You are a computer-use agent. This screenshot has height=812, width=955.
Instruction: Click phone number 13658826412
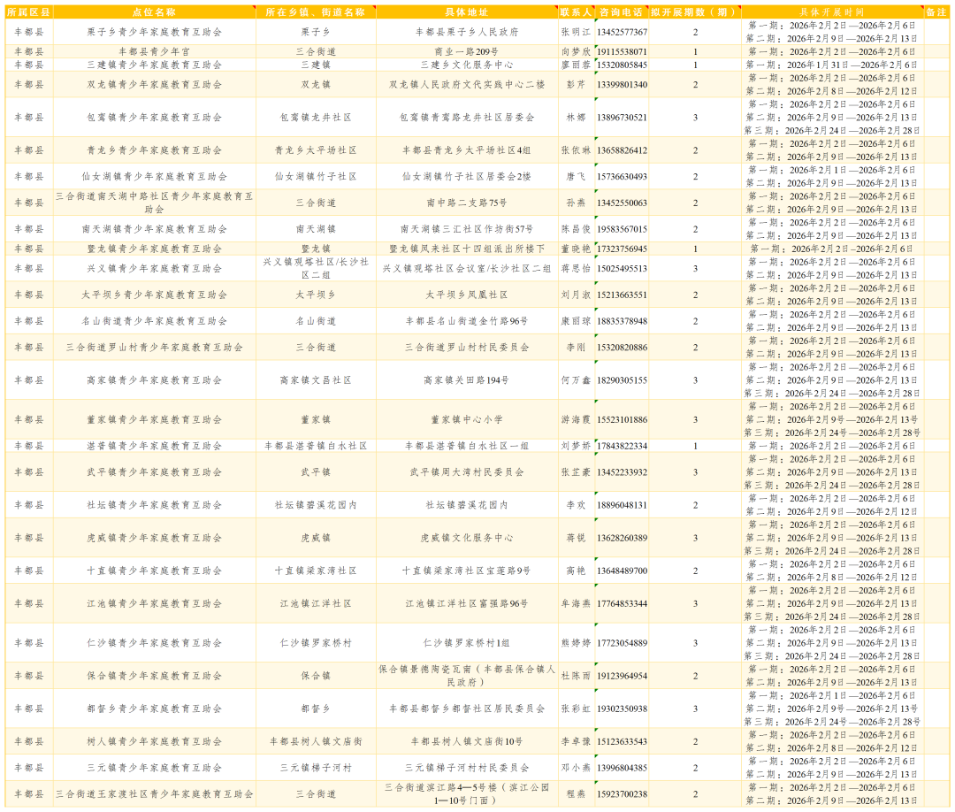622,149
